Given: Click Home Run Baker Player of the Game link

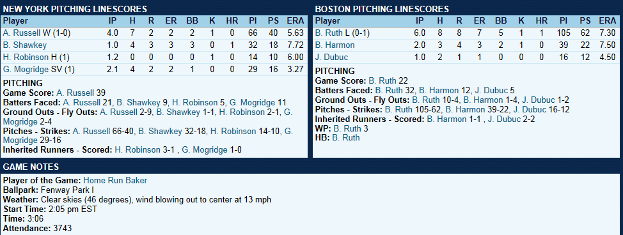Looking at the screenshot, I should [115, 181].
